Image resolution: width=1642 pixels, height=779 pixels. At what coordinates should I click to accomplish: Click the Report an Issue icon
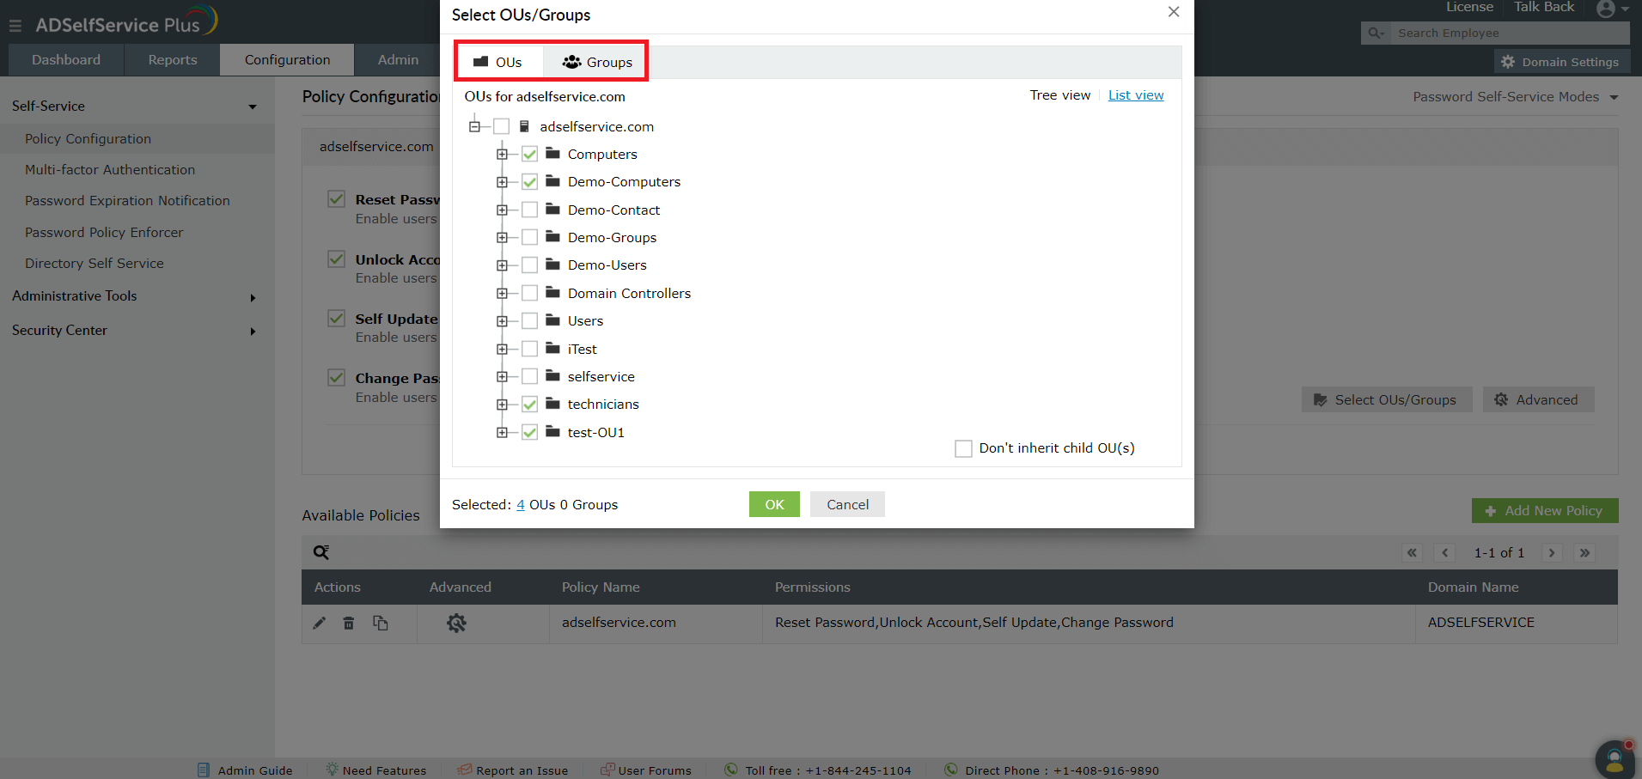(464, 770)
